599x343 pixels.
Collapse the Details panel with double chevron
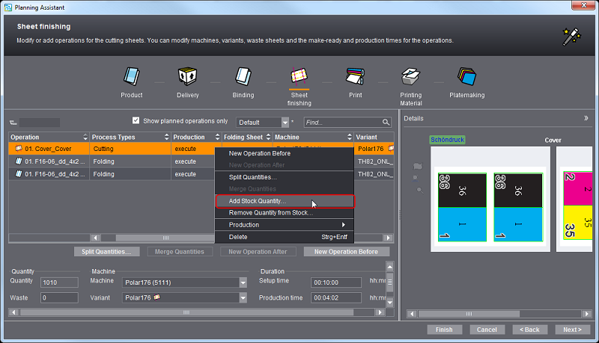[x=586, y=118]
